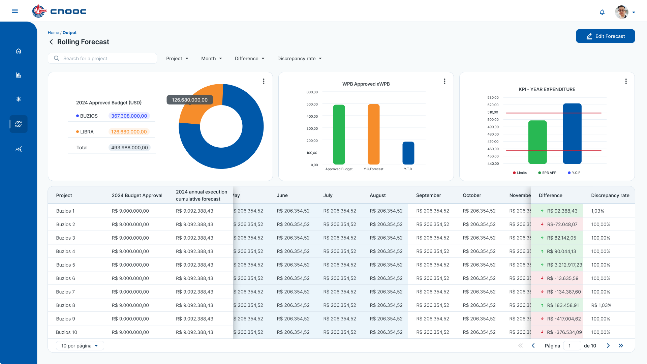Go back using the arrow beside Rolling Forecast
Screen dimensions: 647x364
[51, 42]
